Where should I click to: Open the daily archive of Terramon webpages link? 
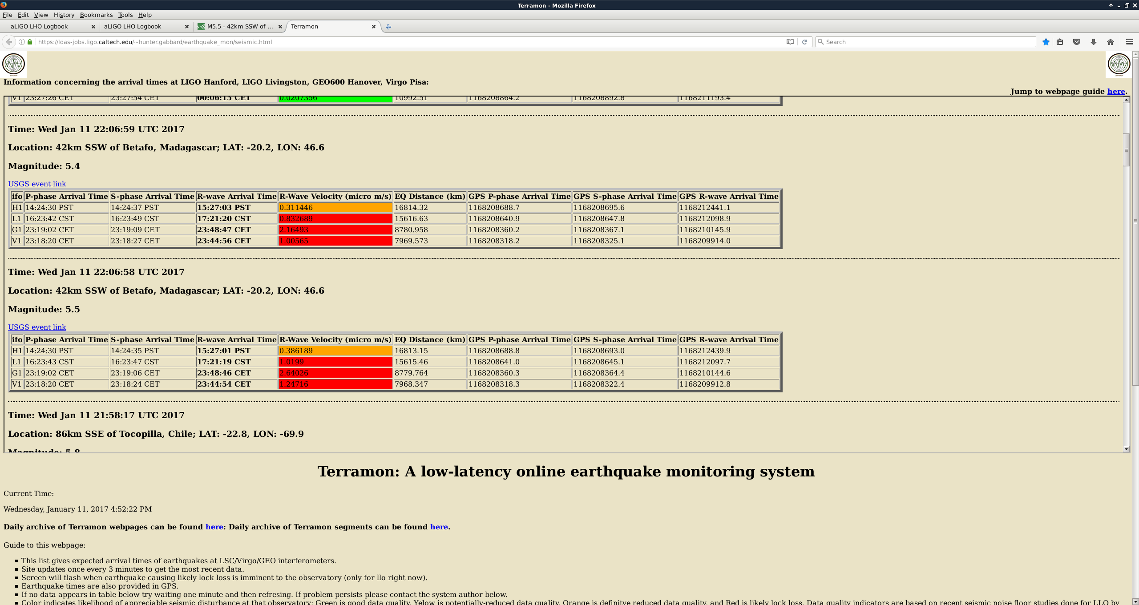click(x=214, y=527)
